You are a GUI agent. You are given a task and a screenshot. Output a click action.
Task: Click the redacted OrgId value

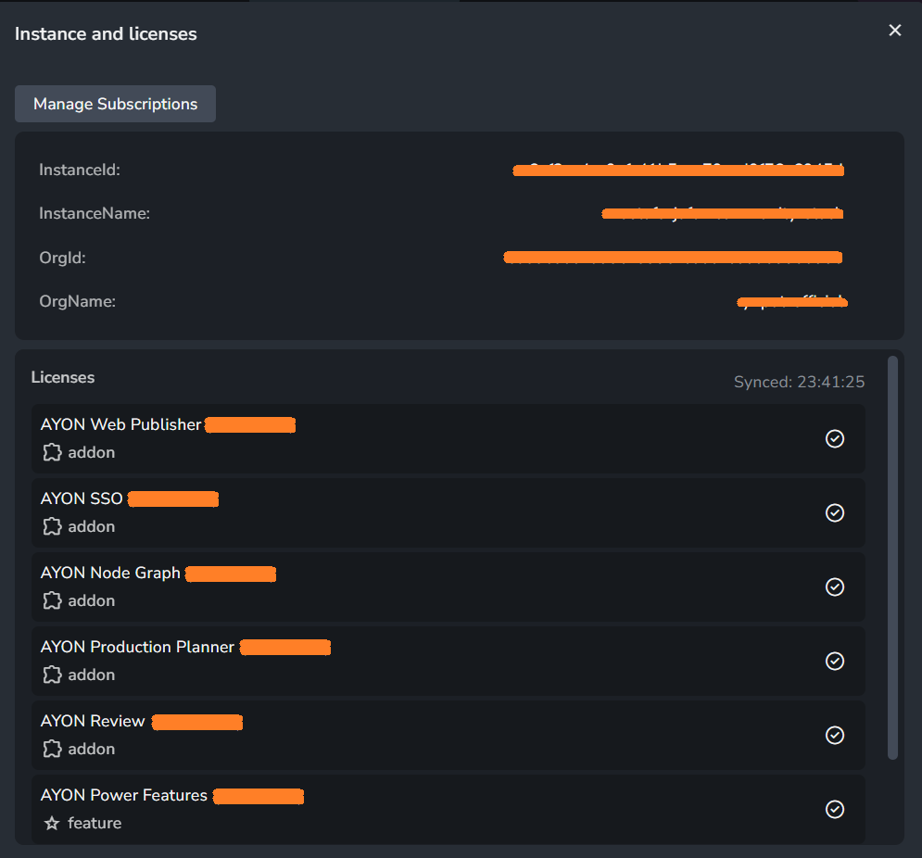(673, 257)
